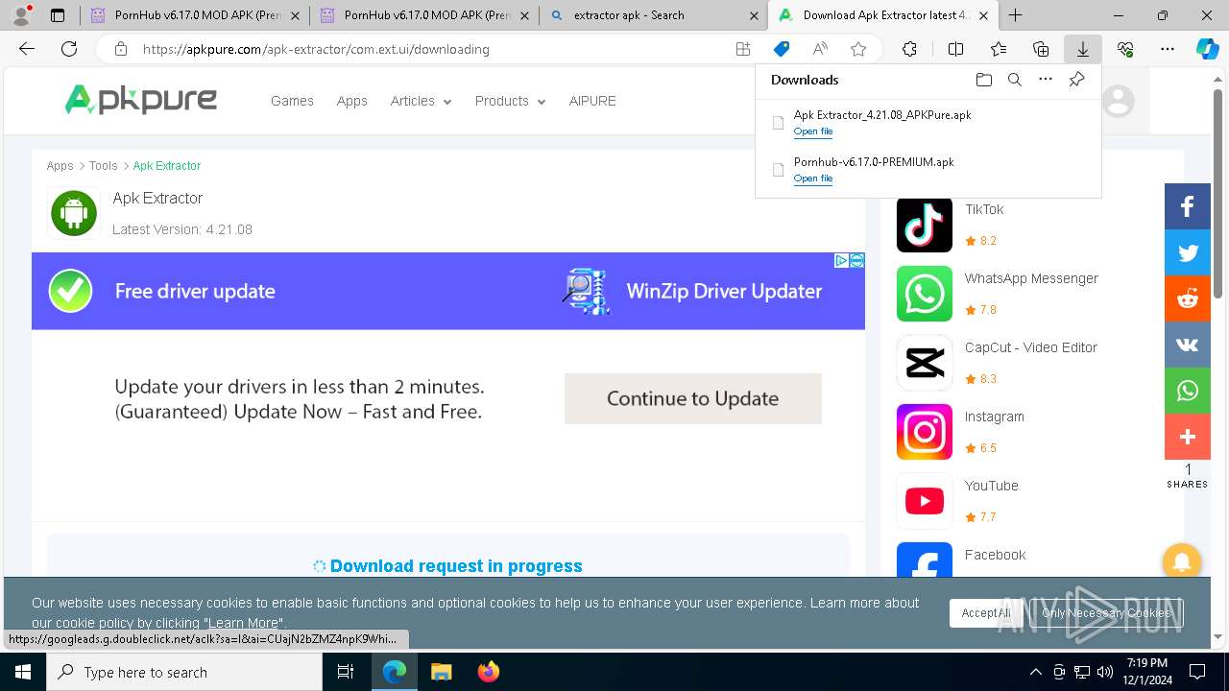This screenshot has height=691, width=1229.
Task: Open the volume control in system tray
Action: click(1104, 672)
